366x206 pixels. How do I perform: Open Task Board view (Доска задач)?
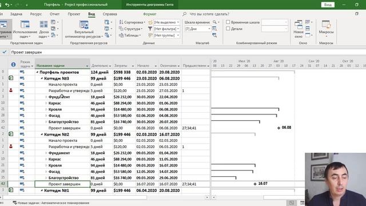[x=43, y=29]
